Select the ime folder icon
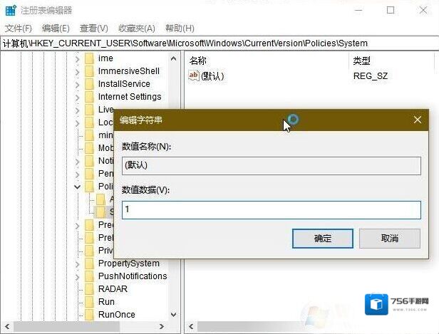439x334 pixels. [89, 58]
